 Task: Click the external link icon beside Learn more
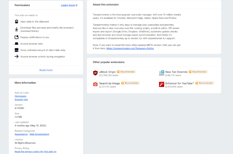(77, 5)
